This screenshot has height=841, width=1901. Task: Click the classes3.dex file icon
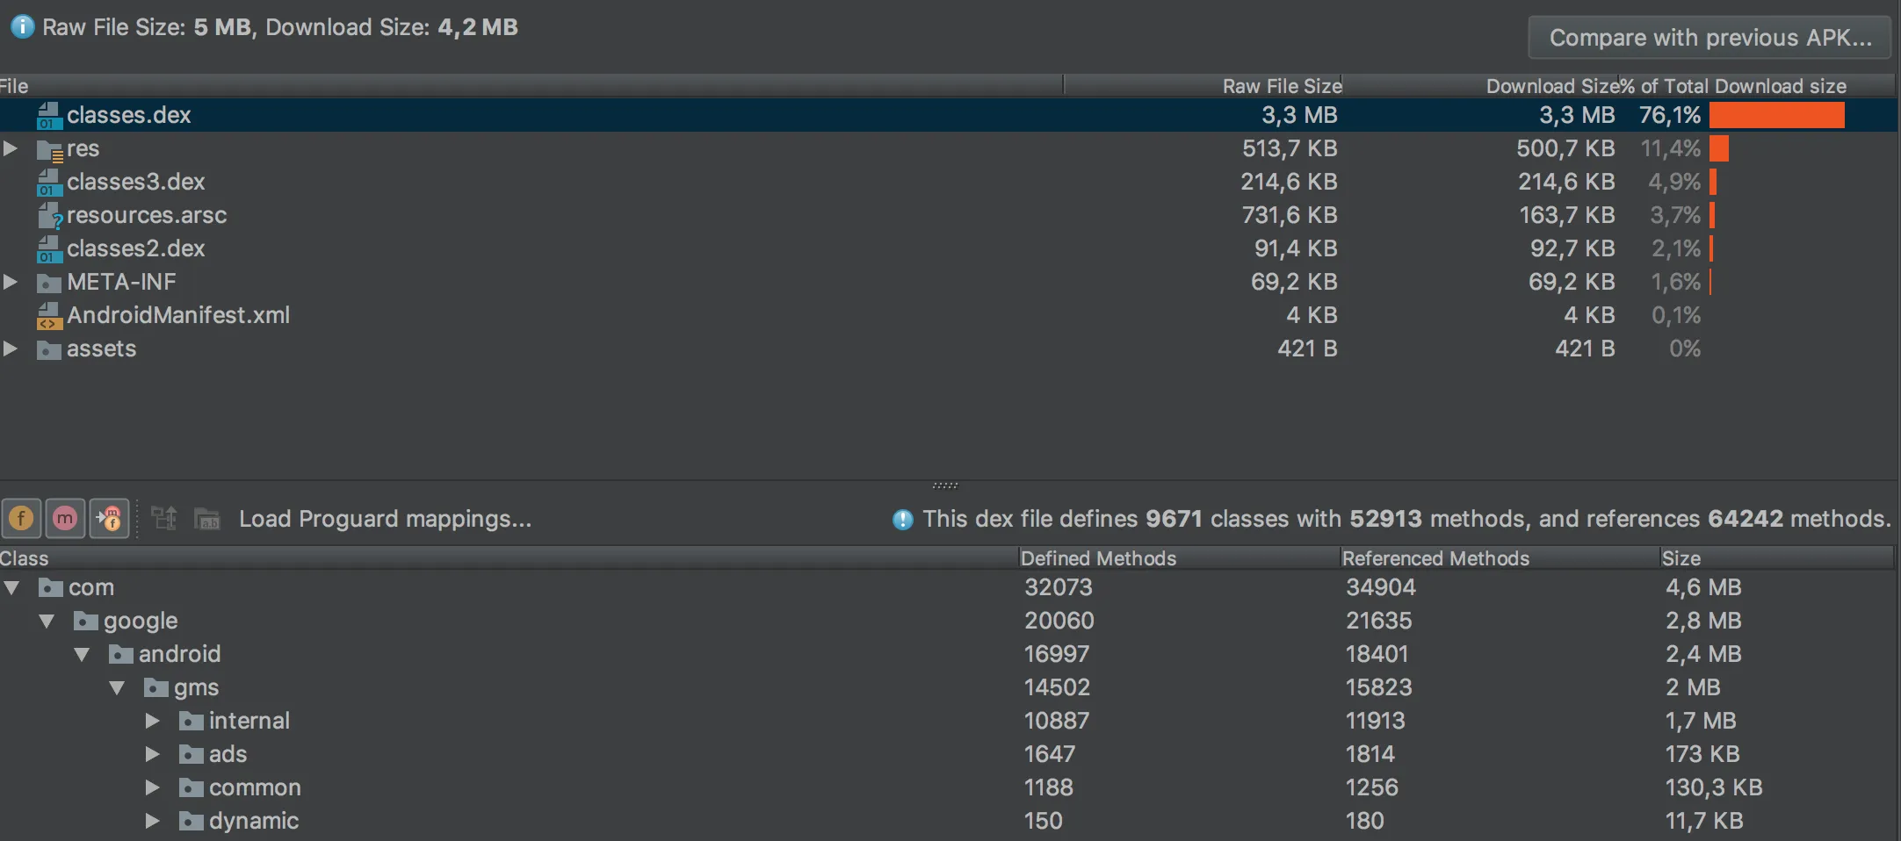49,182
